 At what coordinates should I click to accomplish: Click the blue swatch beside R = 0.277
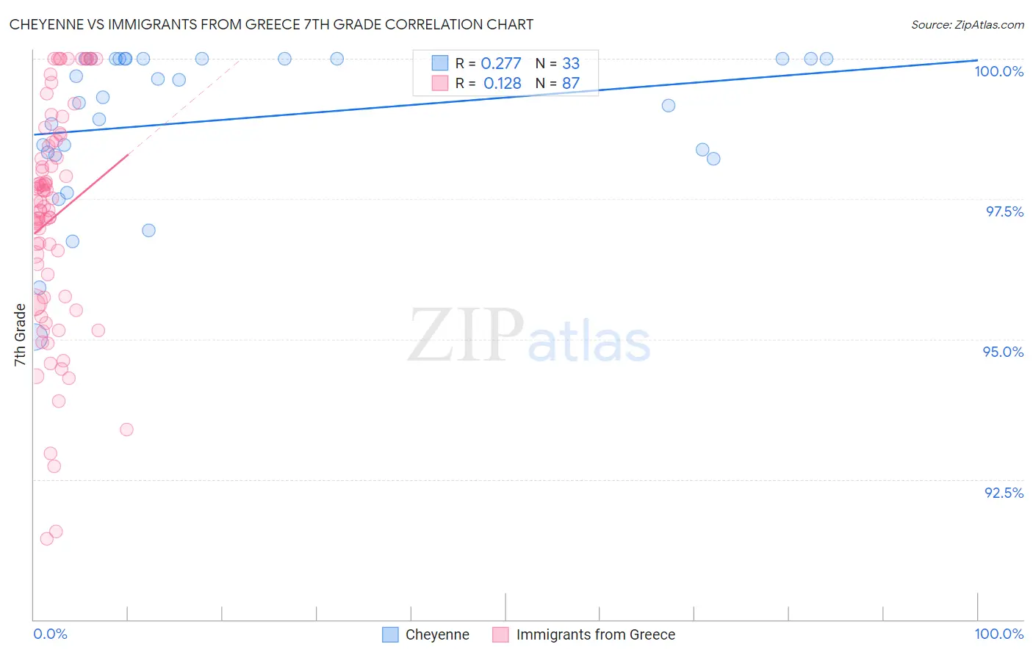tap(439, 63)
